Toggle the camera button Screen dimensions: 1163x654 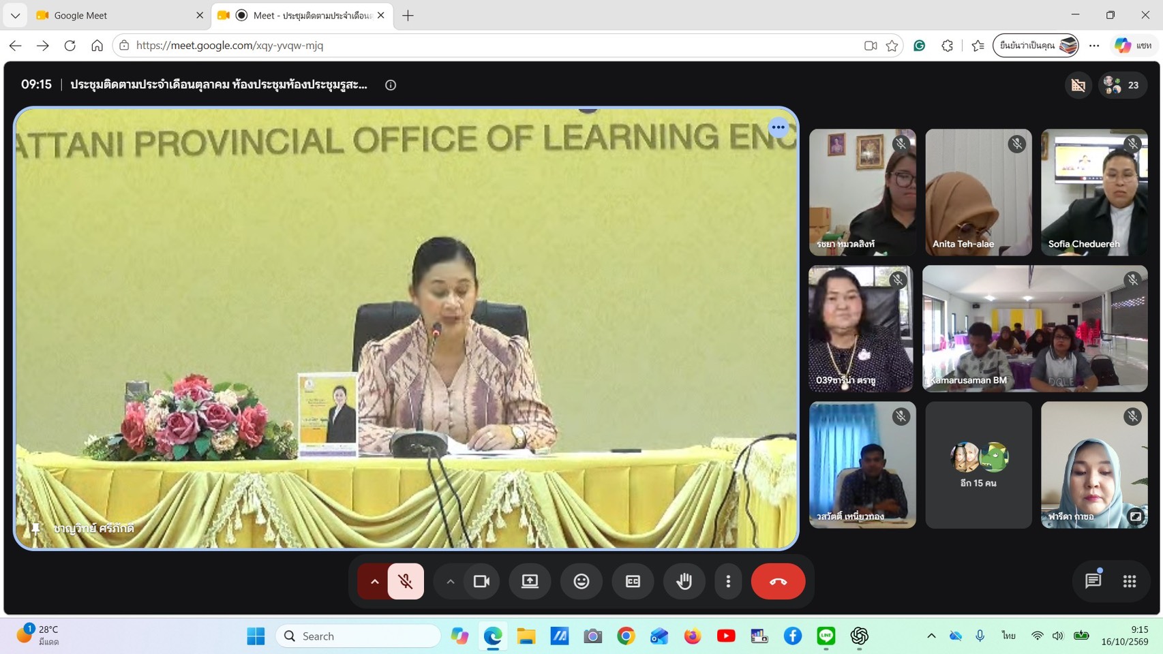click(x=481, y=581)
